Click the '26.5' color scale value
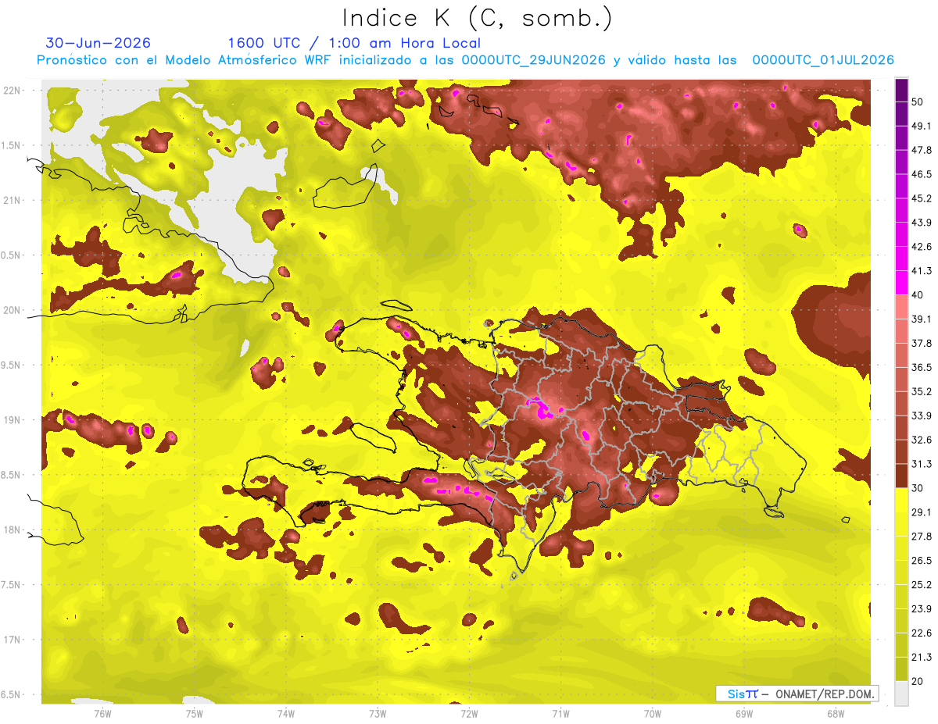Viewport: 938px width, 724px height. click(x=922, y=561)
